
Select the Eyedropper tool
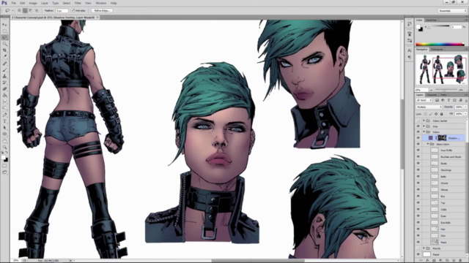click(4, 56)
